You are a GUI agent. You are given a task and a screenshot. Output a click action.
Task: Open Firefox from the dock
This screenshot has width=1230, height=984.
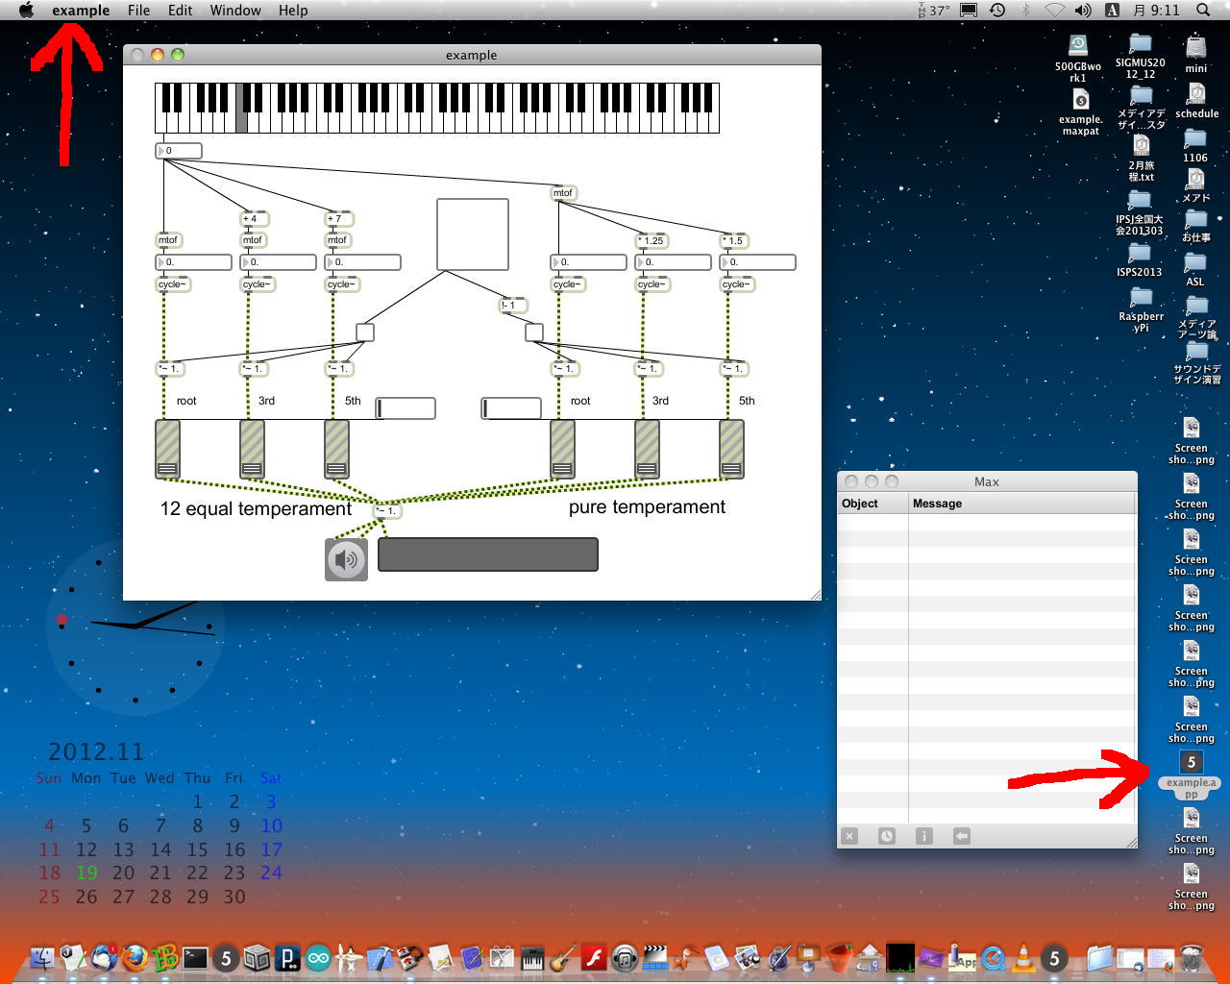coord(135,957)
